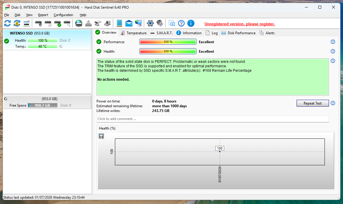
Task: Switch to the S.M.A.R.T. tab
Action: click(x=162, y=33)
